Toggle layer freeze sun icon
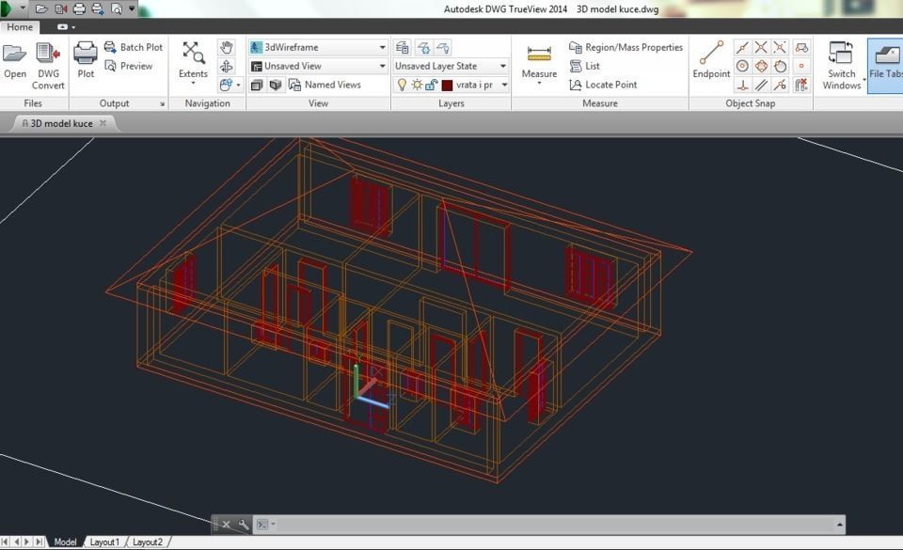 (417, 86)
